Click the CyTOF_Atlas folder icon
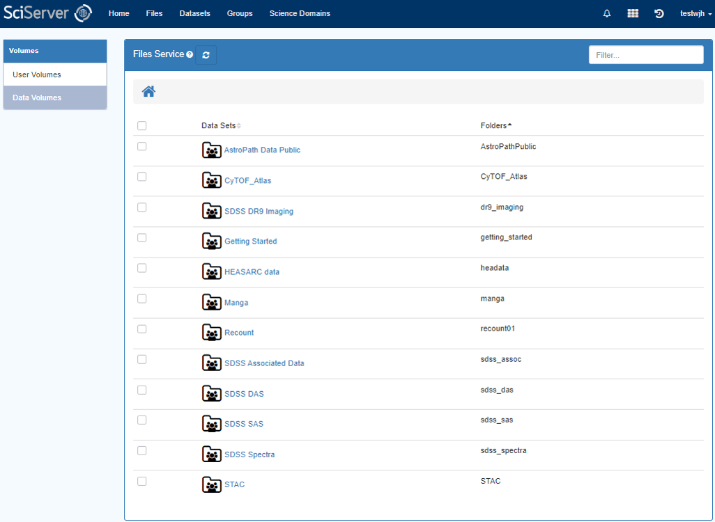 point(212,180)
